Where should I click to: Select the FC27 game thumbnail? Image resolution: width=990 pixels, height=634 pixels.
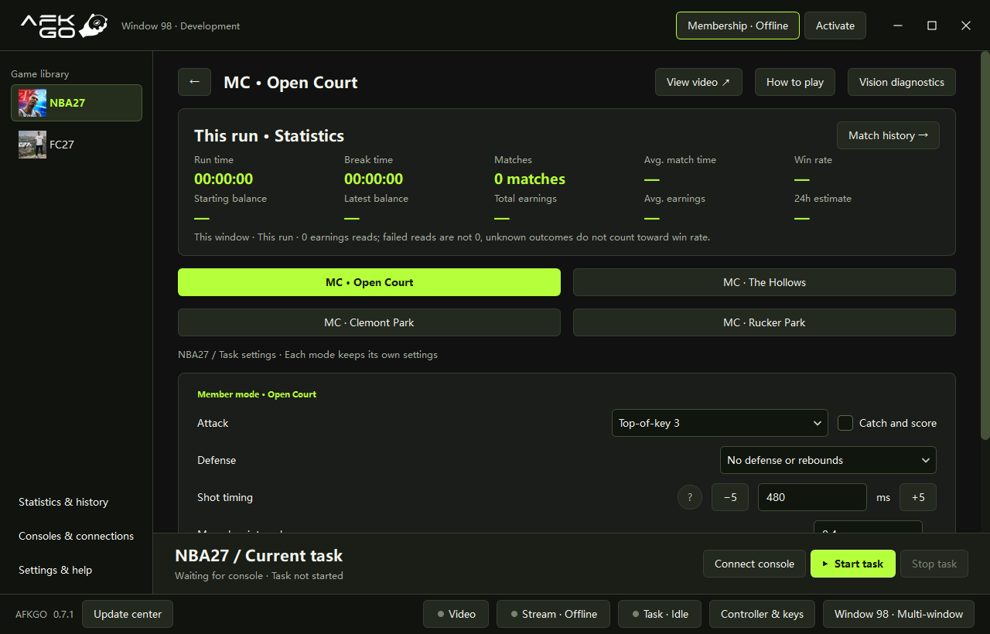[x=32, y=145]
